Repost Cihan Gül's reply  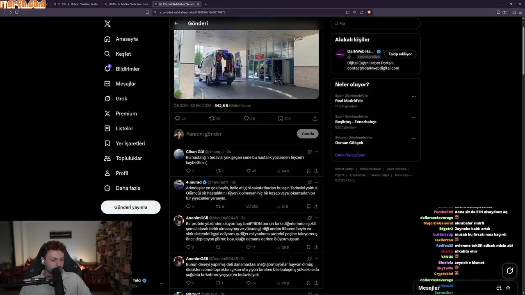[218, 171]
